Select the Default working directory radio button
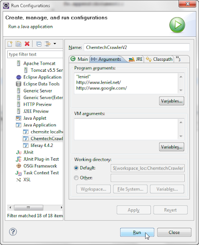Image resolution: width=199 pixels, height=245 pixels. coord(76,168)
